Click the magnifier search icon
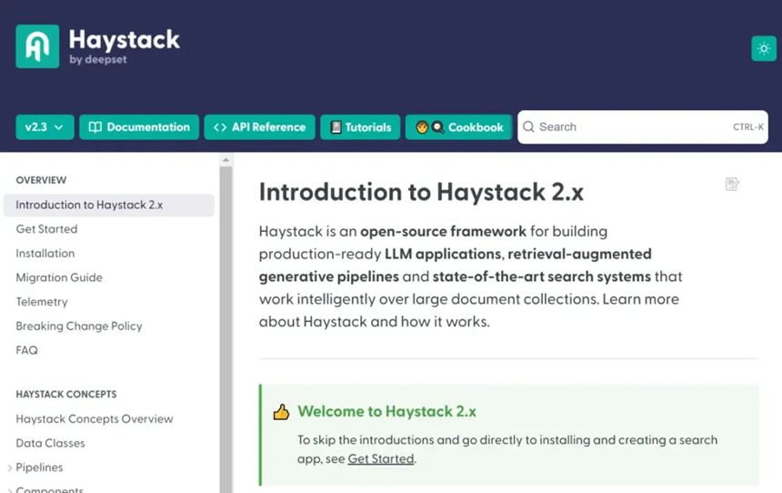 (528, 127)
